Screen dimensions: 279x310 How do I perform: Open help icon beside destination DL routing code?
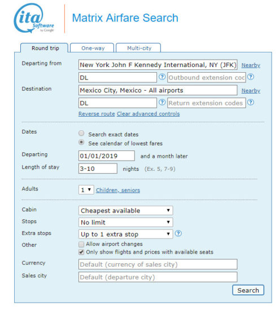click(162, 103)
